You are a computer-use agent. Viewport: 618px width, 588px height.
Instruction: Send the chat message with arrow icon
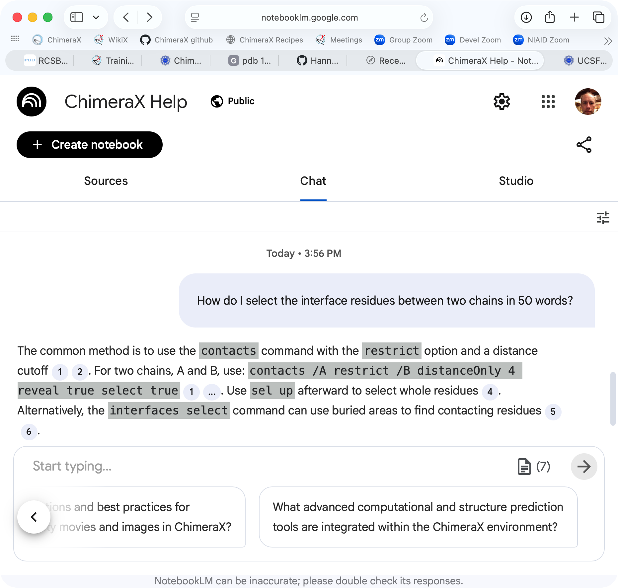[584, 467]
